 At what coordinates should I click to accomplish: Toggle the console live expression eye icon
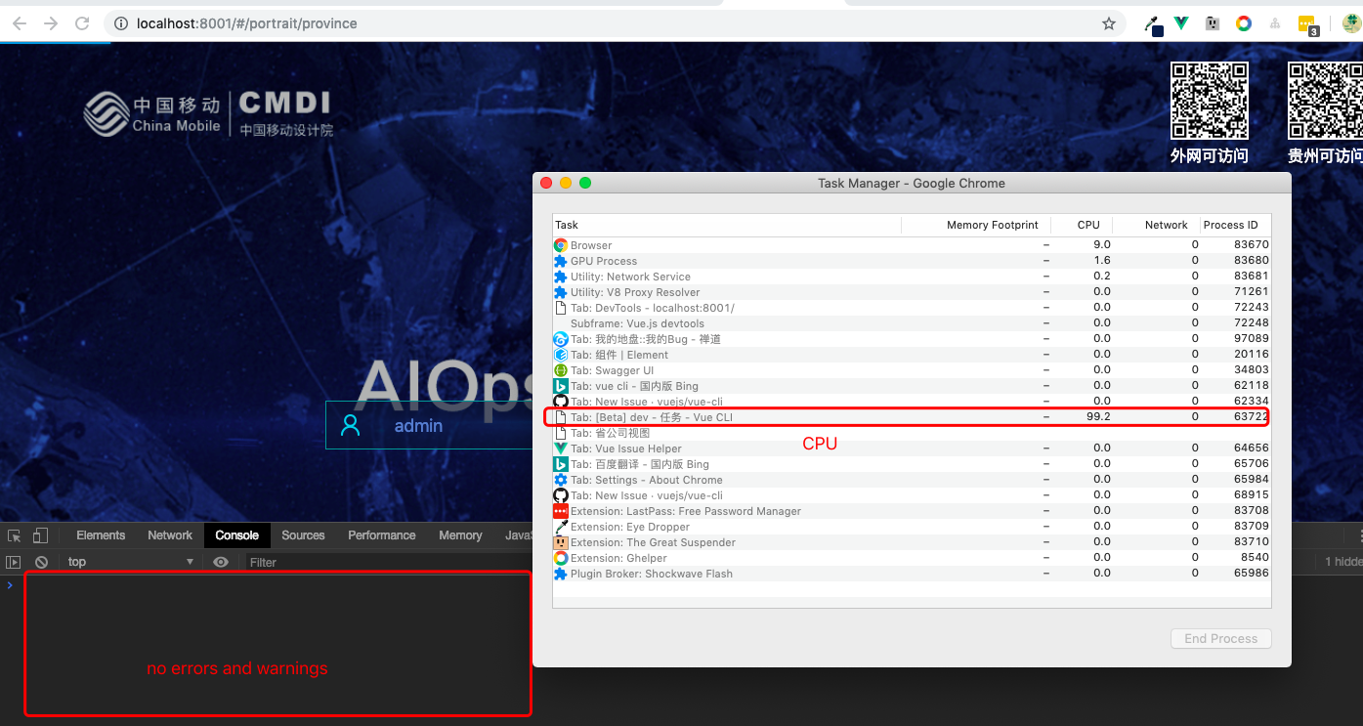click(x=222, y=562)
